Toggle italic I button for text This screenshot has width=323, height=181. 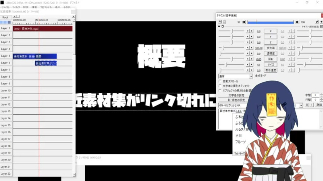[x=312, y=105]
